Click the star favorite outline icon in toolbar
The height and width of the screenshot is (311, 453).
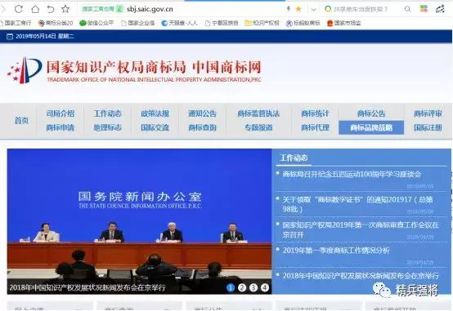(65, 9)
